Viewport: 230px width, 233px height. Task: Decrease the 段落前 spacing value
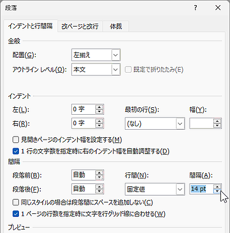(99, 177)
